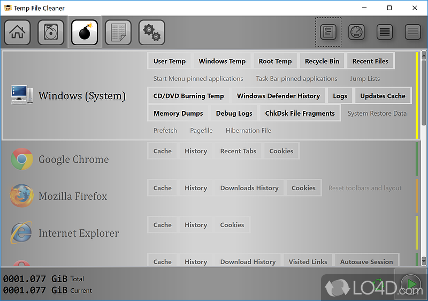428x301 pixels.
Task: Toggle Google Chrome Recent Tabs option
Action: pos(238,151)
